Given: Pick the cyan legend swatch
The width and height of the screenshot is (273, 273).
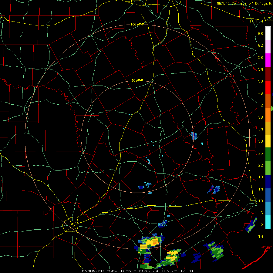Looking at the screenshot, I should (x=268, y=222).
